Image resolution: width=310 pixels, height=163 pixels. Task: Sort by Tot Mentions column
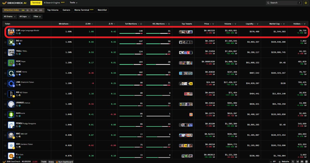pyautogui.click(x=132, y=24)
